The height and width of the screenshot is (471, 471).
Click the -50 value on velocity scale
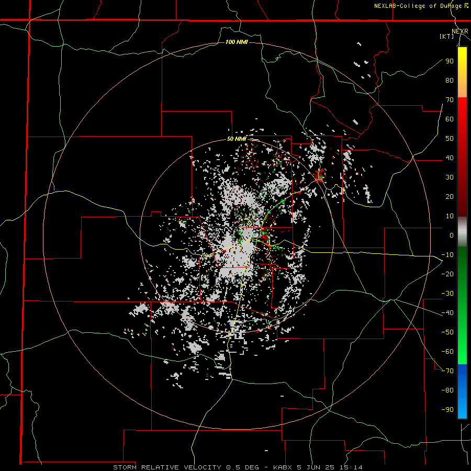point(447,332)
